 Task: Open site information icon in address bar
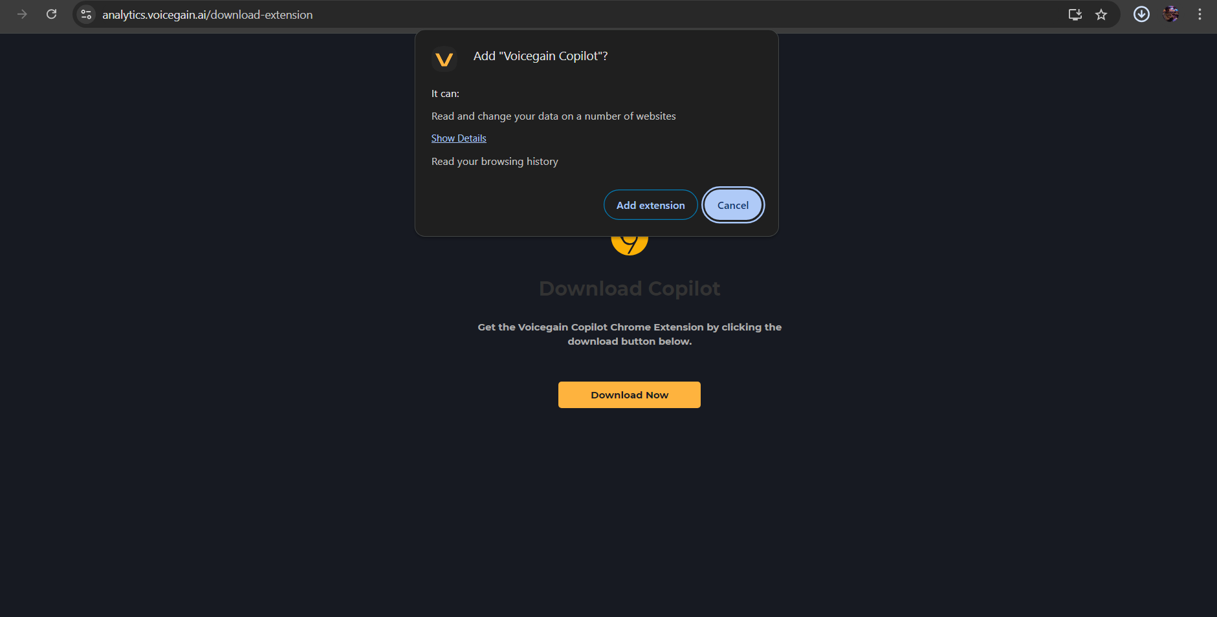pos(86,14)
